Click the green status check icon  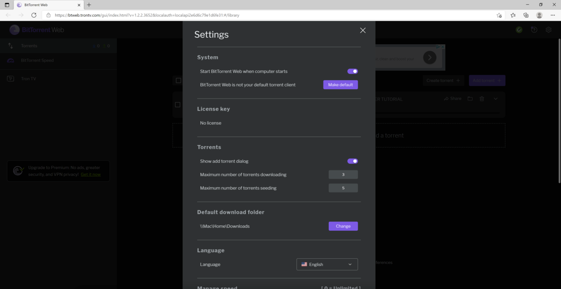(x=519, y=30)
